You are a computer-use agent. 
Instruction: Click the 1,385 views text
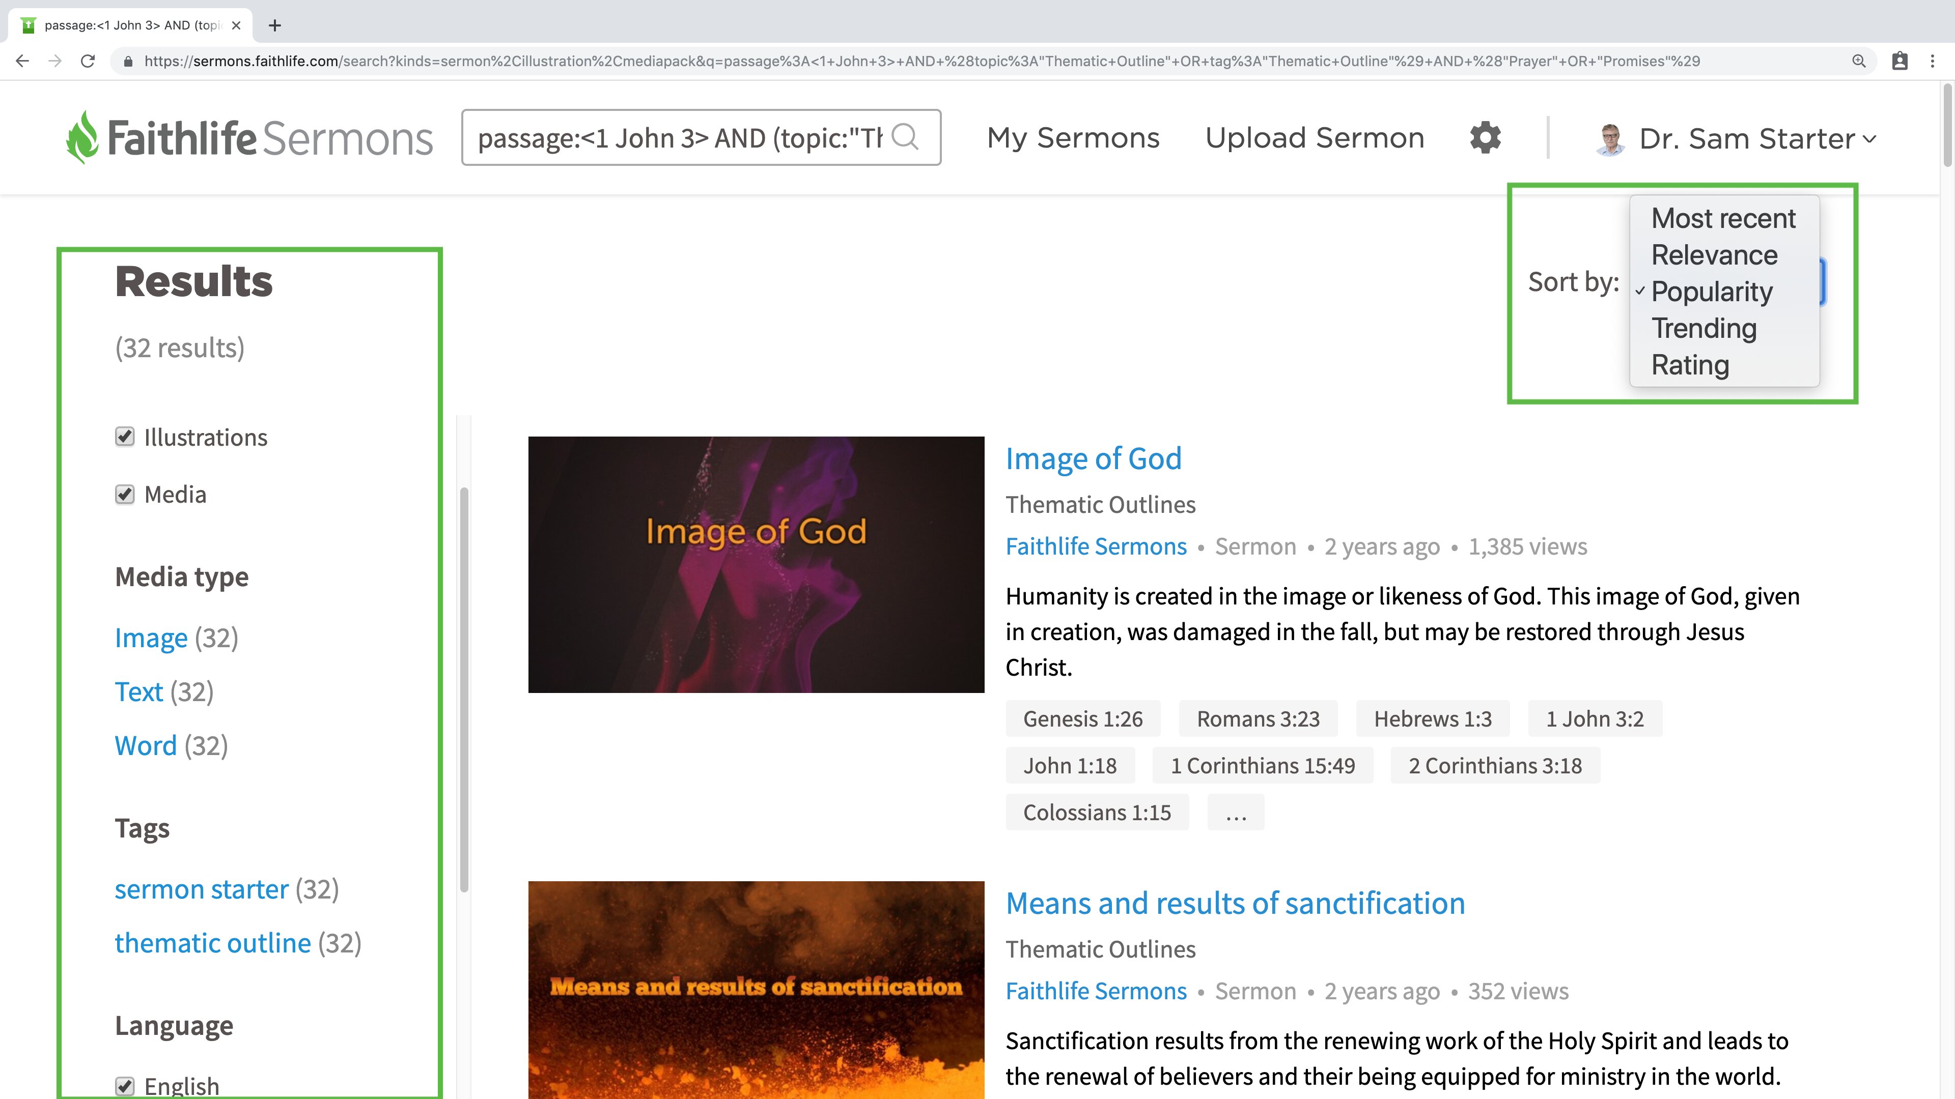click(x=1527, y=547)
